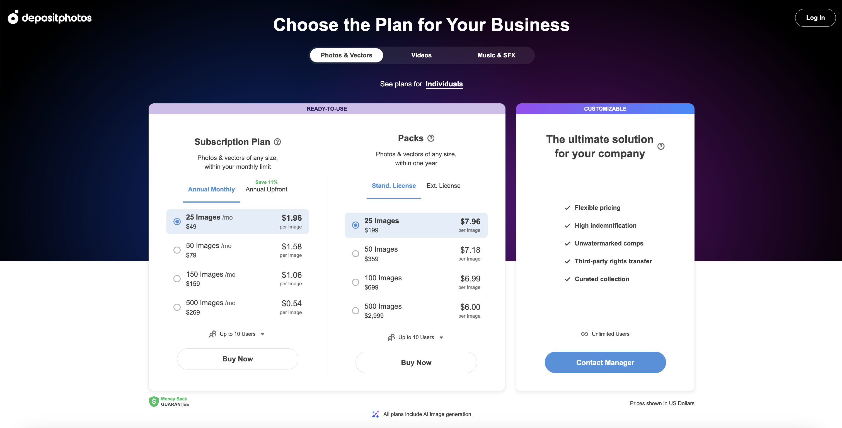Switch to Music & SFX tab

495,55
